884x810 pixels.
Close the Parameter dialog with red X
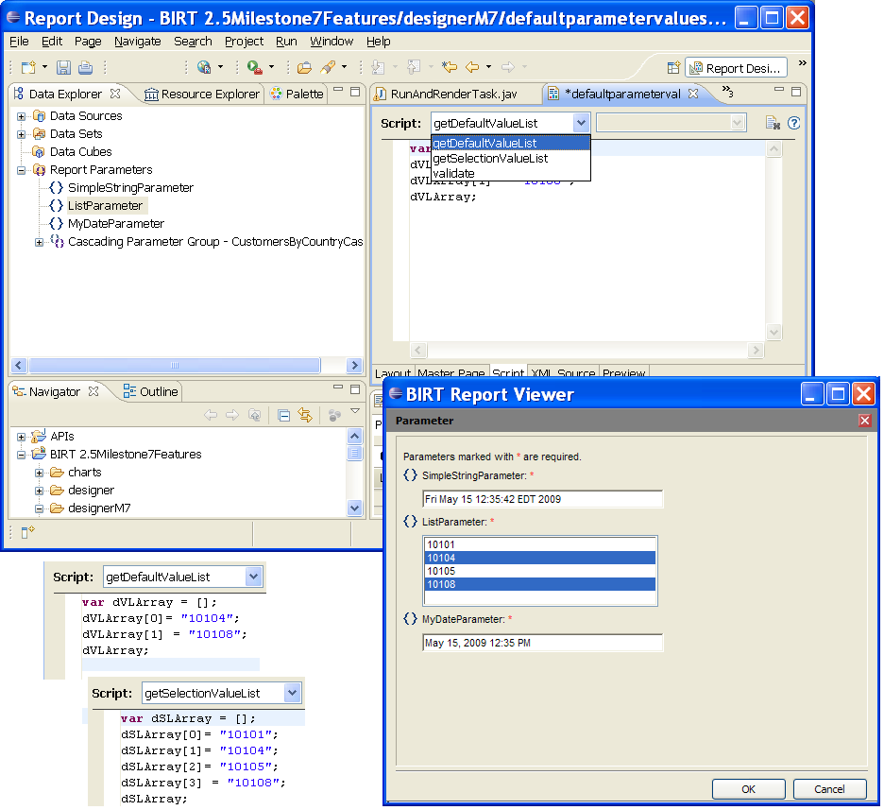click(x=864, y=421)
